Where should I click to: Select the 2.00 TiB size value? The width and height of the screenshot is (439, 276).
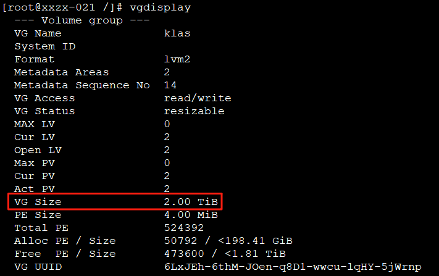pyautogui.click(x=191, y=202)
